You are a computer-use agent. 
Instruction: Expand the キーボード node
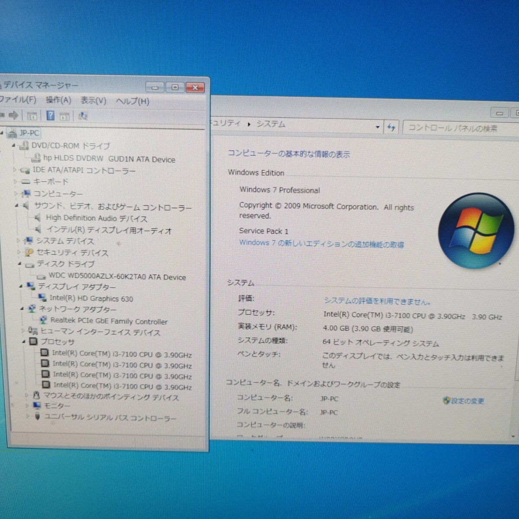click(16, 182)
